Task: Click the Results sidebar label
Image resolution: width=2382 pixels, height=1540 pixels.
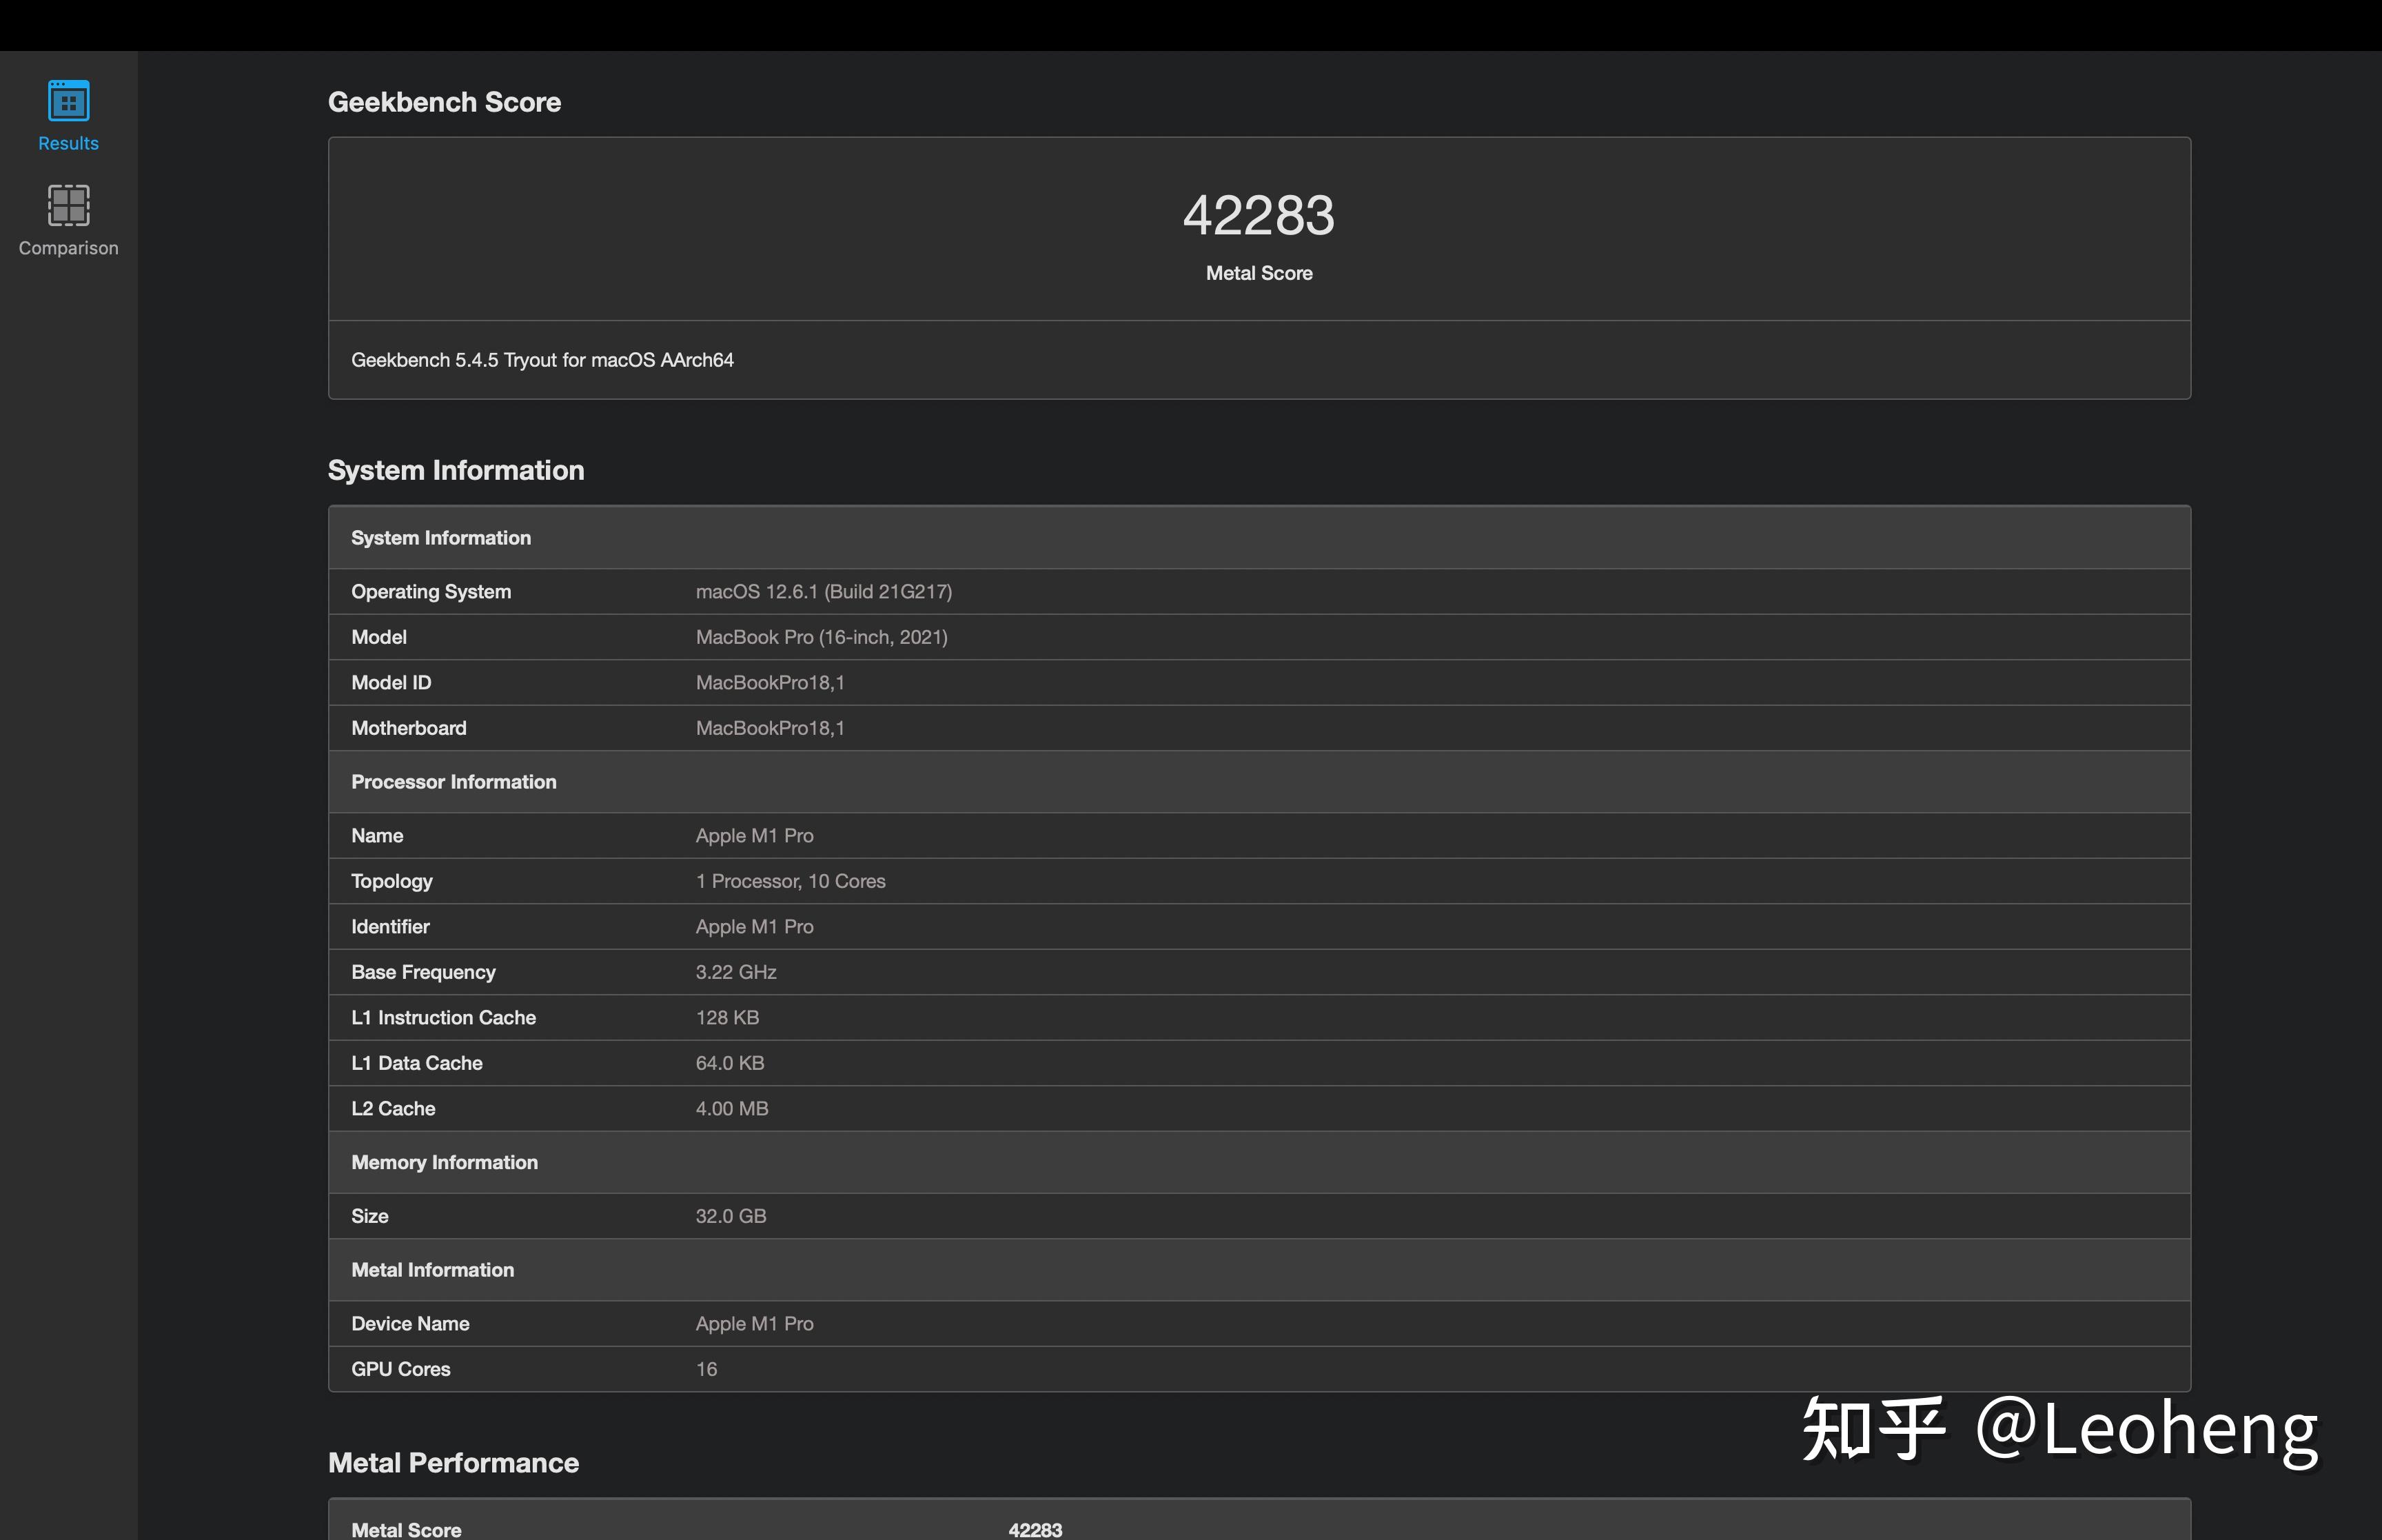Action: (68, 143)
